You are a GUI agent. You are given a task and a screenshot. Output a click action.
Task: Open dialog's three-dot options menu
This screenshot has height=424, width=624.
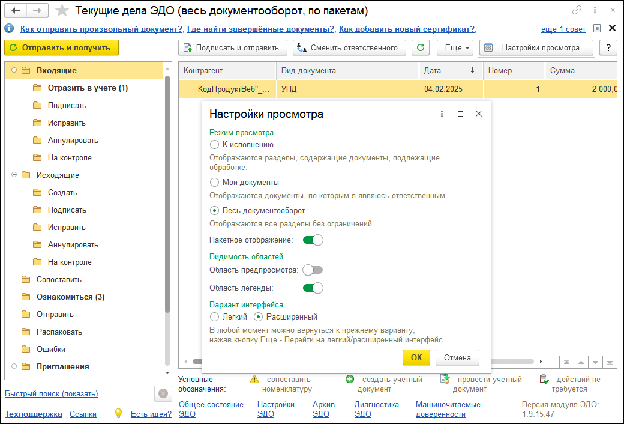point(442,114)
